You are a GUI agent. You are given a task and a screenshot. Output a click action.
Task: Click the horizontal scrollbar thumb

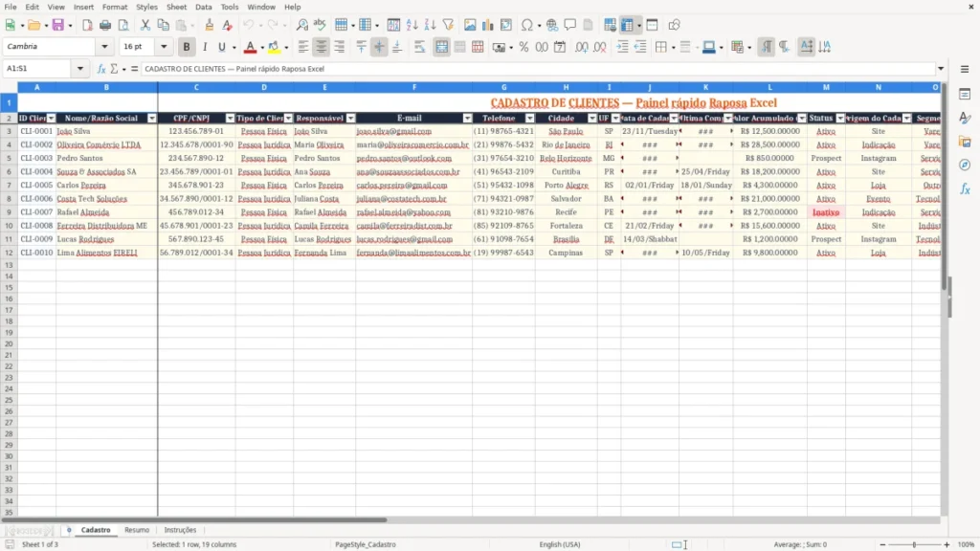pos(193,519)
